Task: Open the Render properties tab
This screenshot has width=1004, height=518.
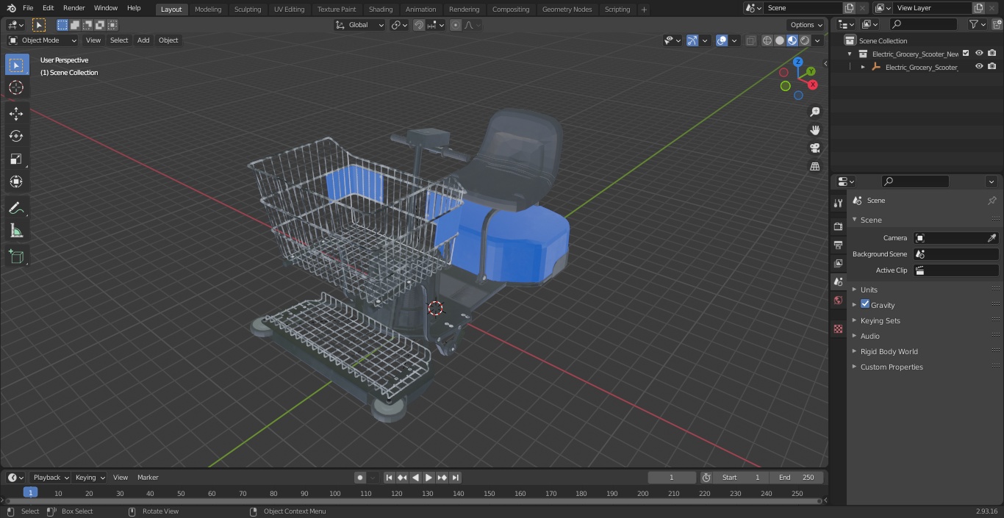Action: click(x=838, y=226)
